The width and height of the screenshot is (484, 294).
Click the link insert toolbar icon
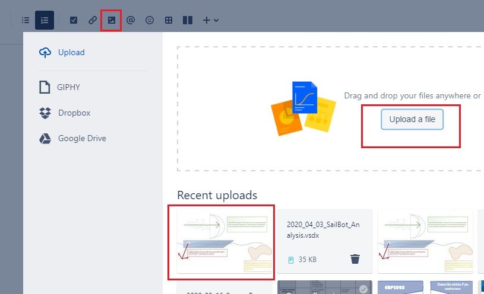coord(93,20)
